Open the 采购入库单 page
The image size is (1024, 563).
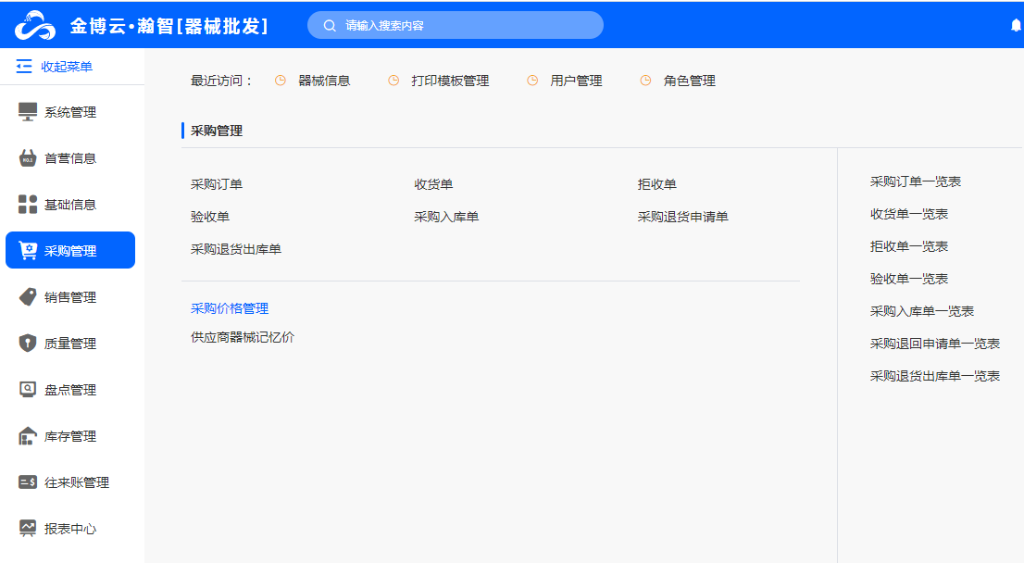pyautogui.click(x=446, y=217)
